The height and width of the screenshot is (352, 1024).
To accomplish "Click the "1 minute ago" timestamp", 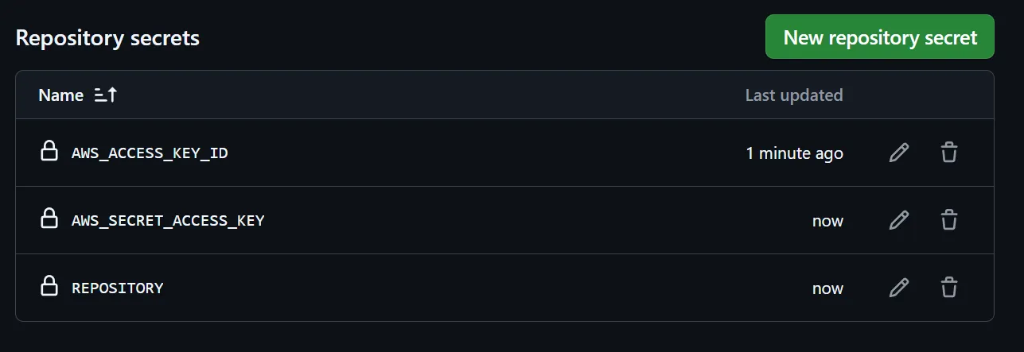I will pos(794,153).
